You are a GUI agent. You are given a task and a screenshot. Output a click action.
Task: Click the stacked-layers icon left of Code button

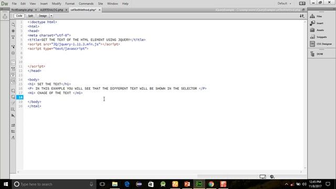5,16
